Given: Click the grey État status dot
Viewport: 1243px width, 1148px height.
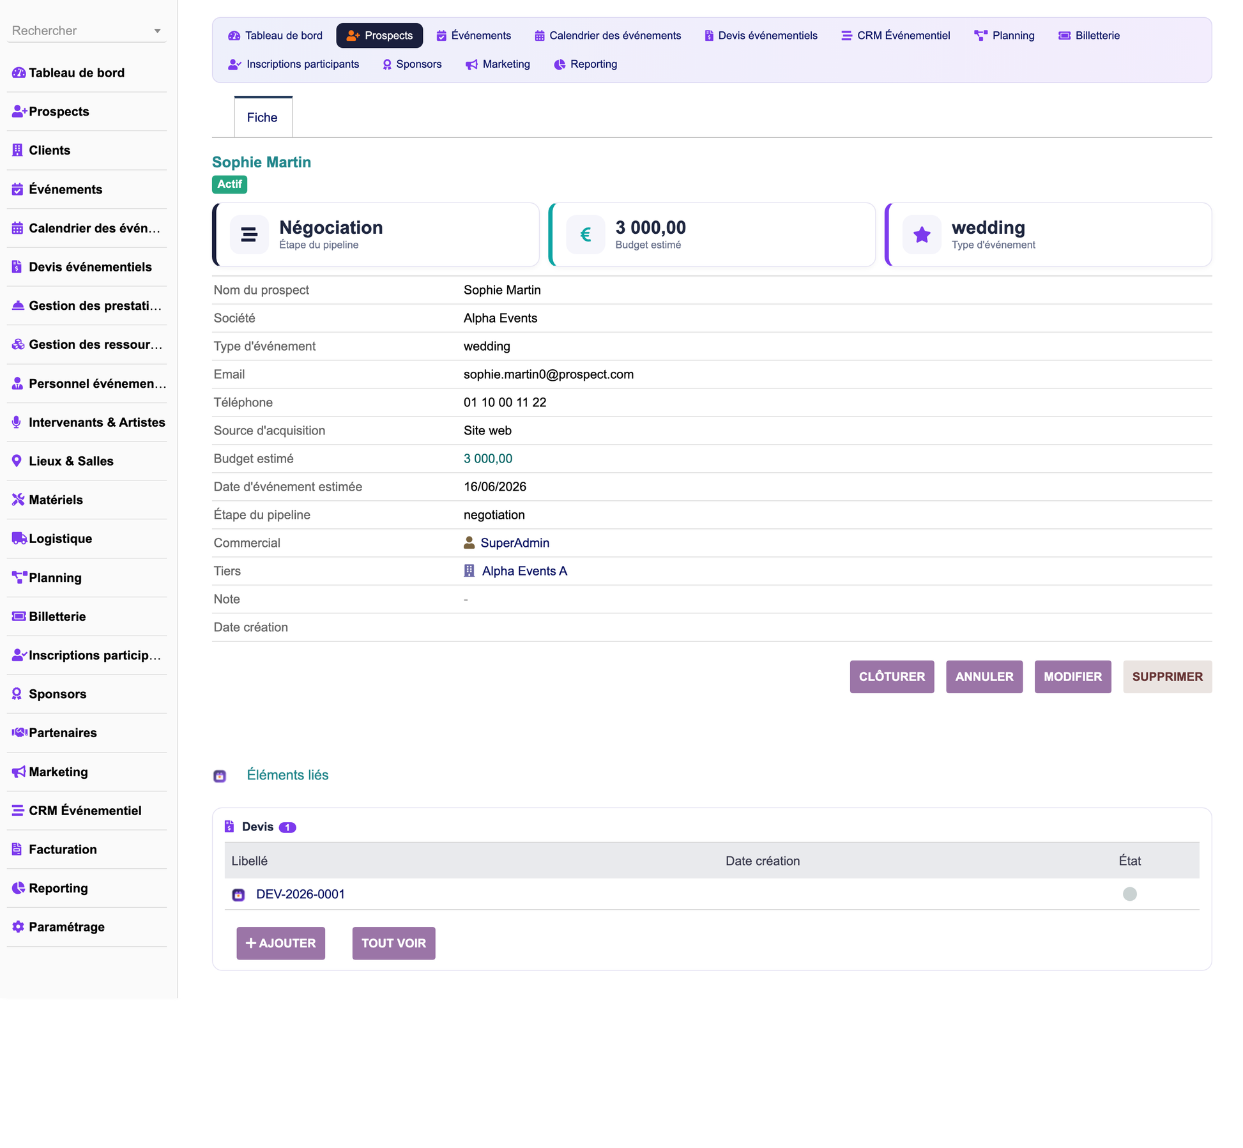Looking at the screenshot, I should (x=1129, y=894).
